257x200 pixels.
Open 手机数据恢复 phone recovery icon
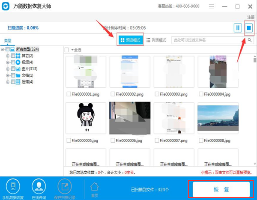coord(12,186)
